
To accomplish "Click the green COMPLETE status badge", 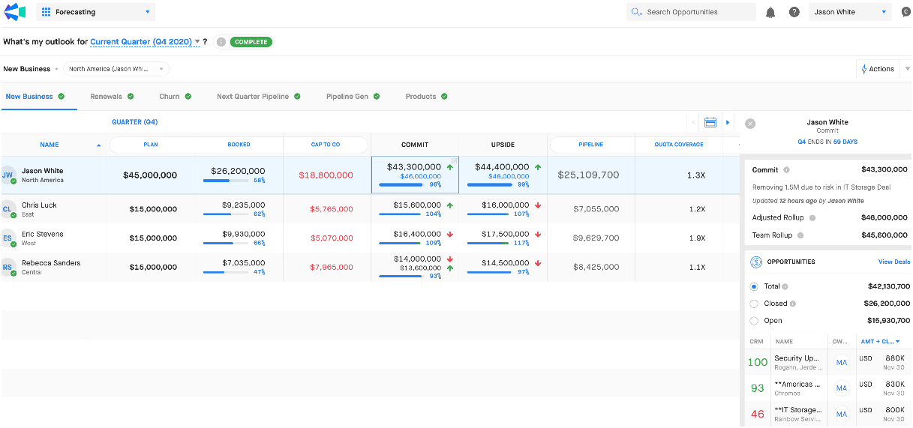I will point(251,42).
